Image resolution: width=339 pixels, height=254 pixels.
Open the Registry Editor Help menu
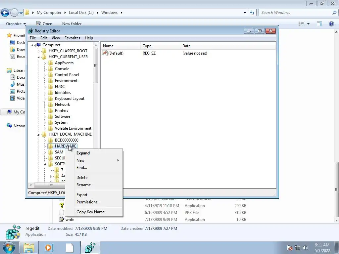coord(89,38)
